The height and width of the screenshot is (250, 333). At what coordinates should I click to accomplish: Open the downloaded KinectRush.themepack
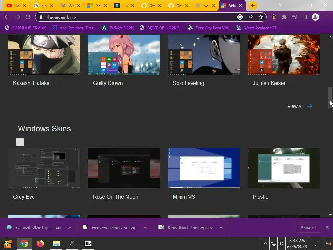point(186,228)
